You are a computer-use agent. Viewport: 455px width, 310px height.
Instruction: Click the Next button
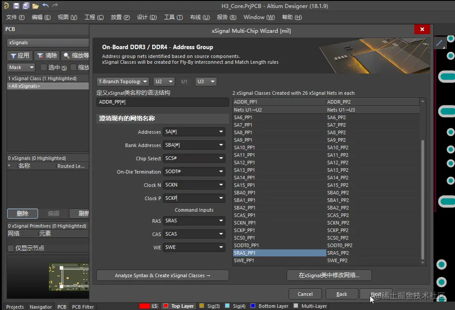pyautogui.click(x=376, y=294)
